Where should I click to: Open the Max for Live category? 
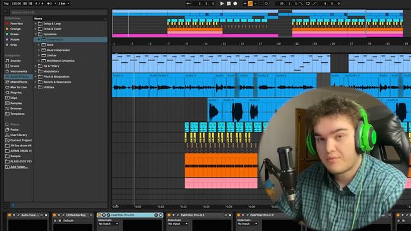pyautogui.click(x=19, y=87)
